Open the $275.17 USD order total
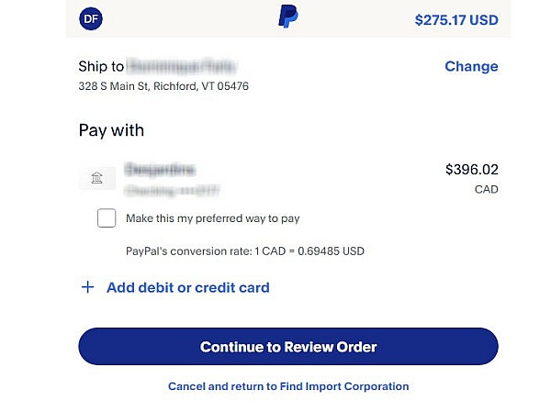Viewport: 551px width, 412px height. tap(456, 20)
